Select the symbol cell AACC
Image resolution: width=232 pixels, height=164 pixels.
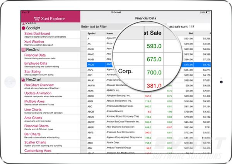pos(96,49)
